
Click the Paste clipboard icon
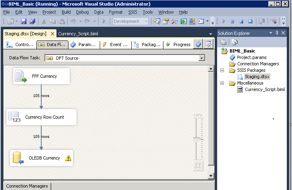[x=62, y=21]
